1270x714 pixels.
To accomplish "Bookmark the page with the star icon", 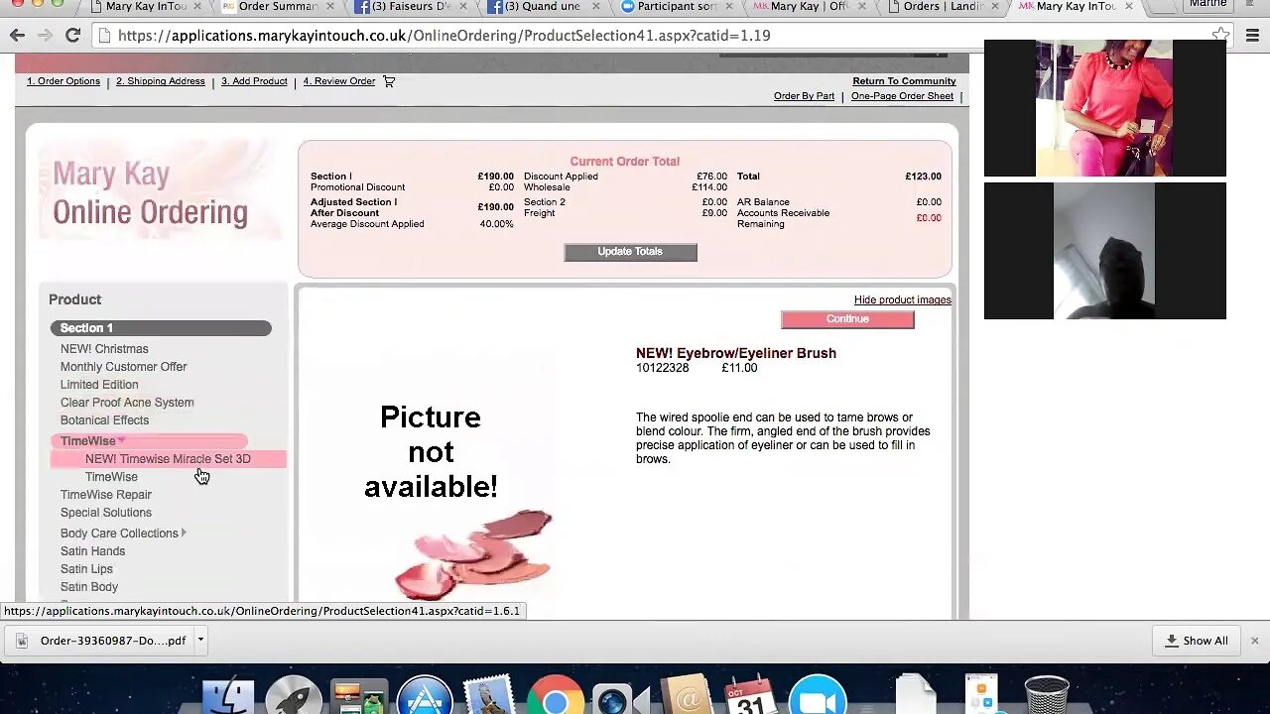I will 1220,36.
